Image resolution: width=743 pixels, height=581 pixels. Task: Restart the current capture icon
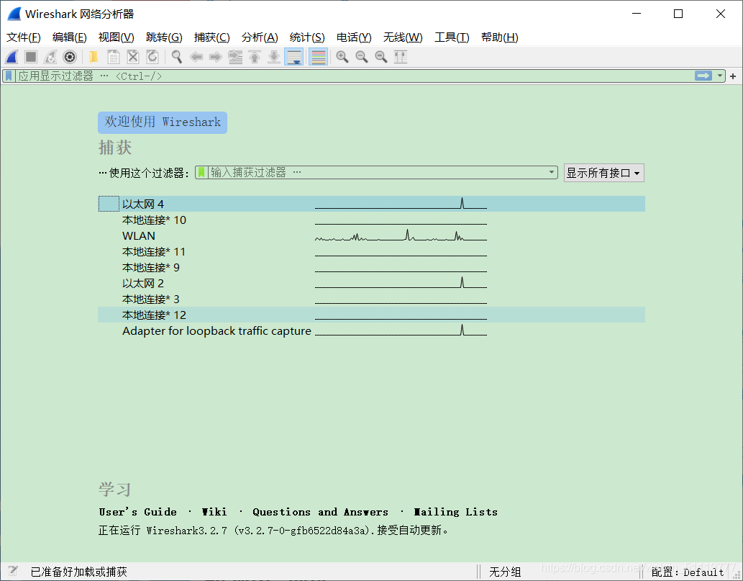(x=50, y=57)
